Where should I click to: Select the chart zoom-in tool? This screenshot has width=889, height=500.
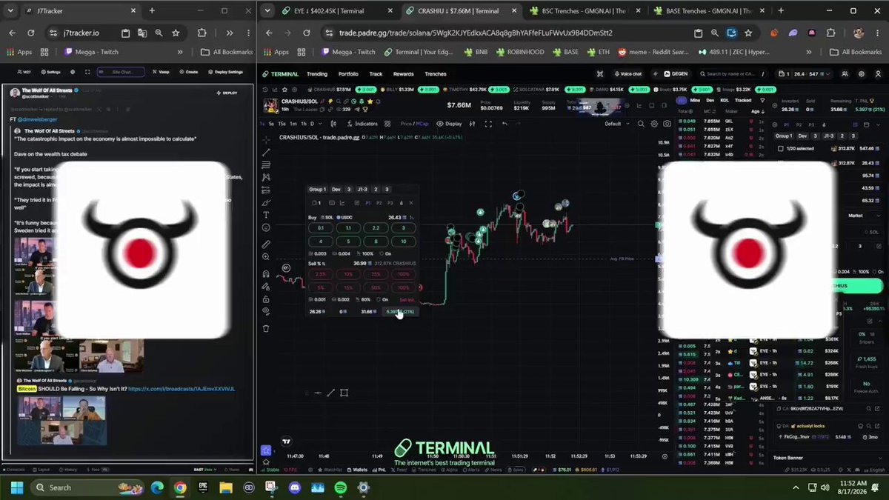266,257
